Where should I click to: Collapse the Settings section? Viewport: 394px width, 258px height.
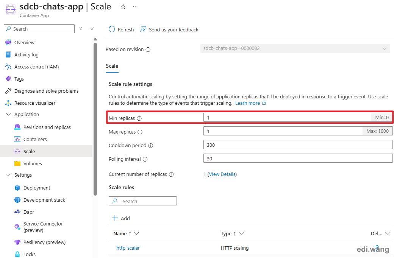[x=8, y=175]
